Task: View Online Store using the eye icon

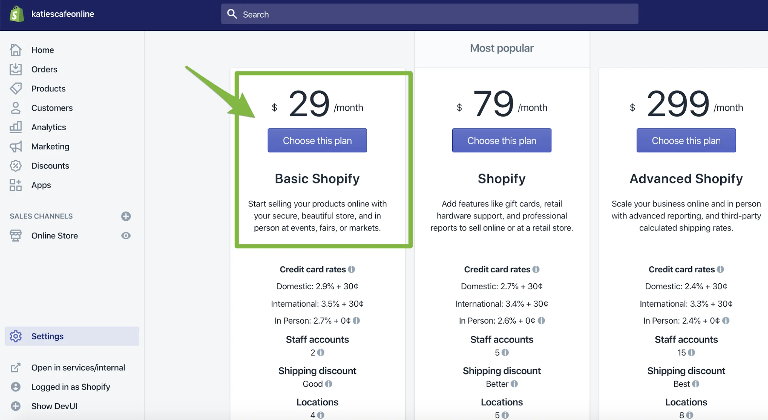Action: pyautogui.click(x=126, y=236)
